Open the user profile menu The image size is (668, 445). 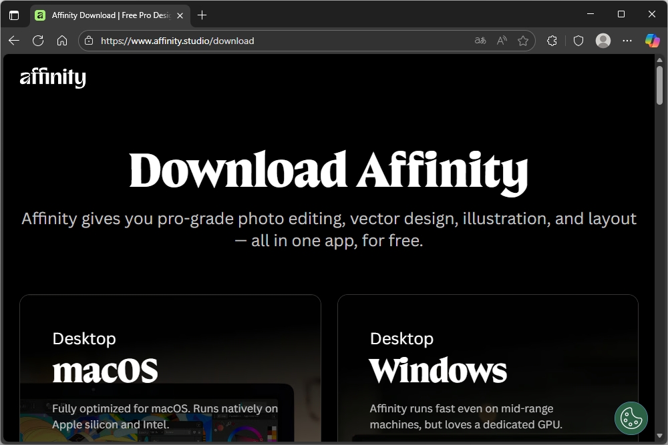(x=603, y=41)
